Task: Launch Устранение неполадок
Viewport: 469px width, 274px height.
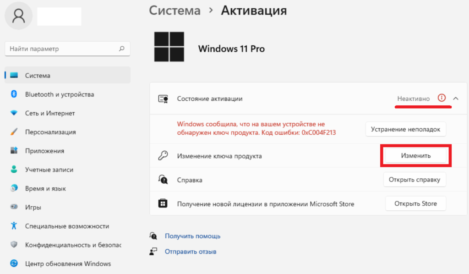Action: [x=405, y=129]
